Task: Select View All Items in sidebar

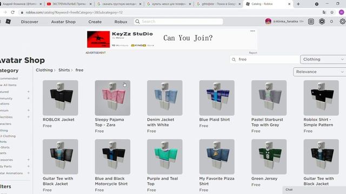Action: [x=8, y=85]
